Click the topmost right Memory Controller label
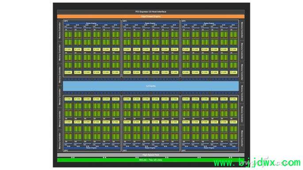The height and width of the screenshot is (170, 303). pos(242,30)
